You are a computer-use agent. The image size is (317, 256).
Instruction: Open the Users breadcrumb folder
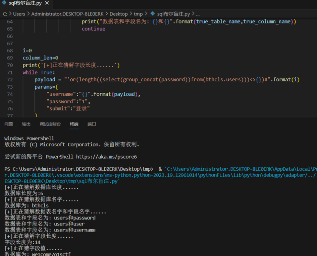click(x=19, y=14)
